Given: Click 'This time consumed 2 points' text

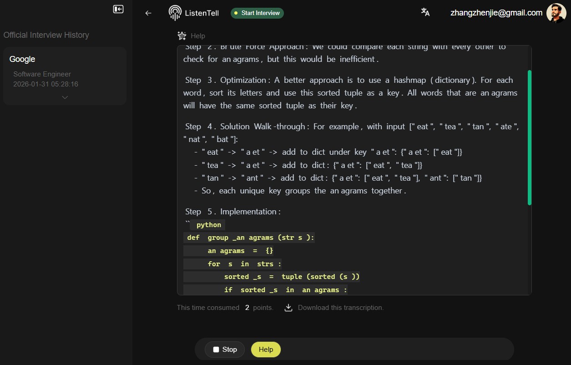Looking at the screenshot, I should (225, 308).
